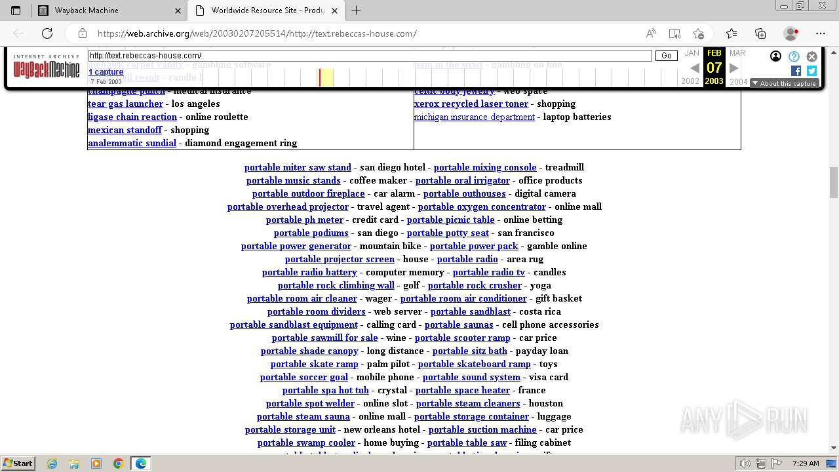Click the highlighted capture on timeline

(x=319, y=77)
